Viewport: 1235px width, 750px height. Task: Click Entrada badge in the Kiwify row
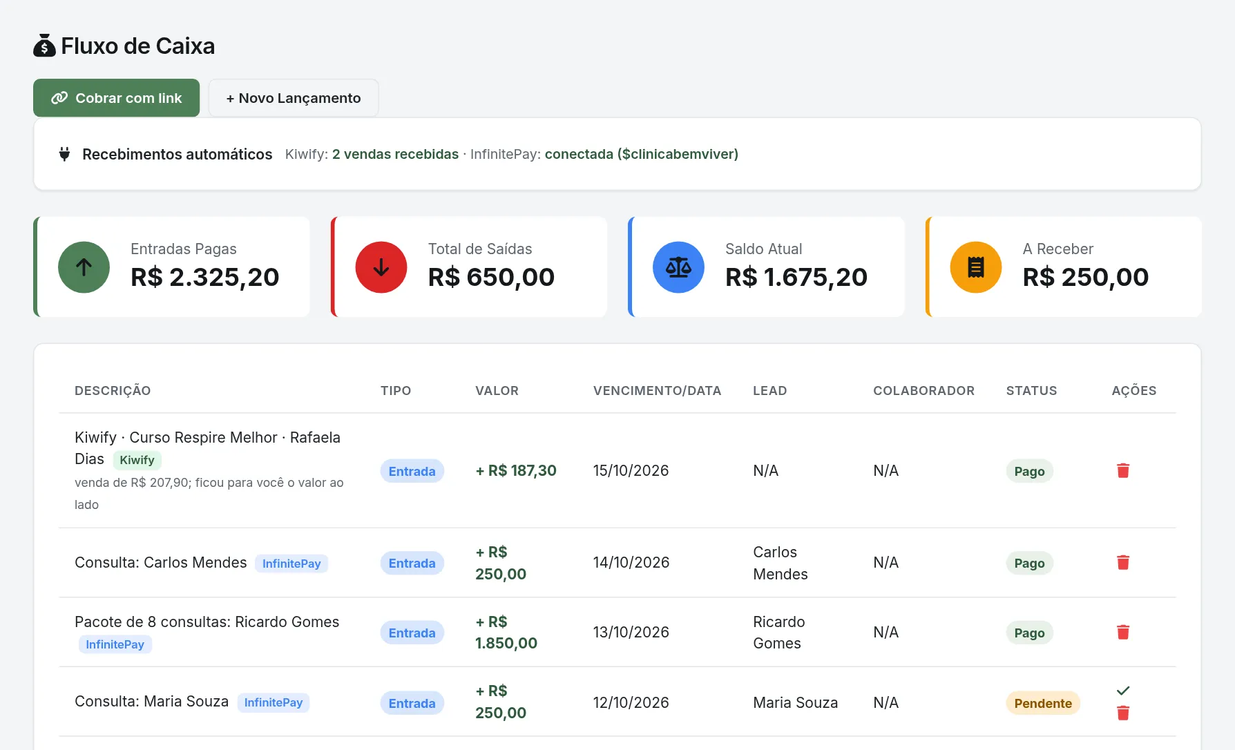[412, 471]
